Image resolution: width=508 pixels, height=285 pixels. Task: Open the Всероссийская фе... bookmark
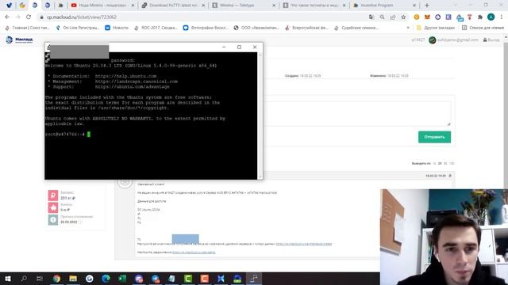pos(307,28)
